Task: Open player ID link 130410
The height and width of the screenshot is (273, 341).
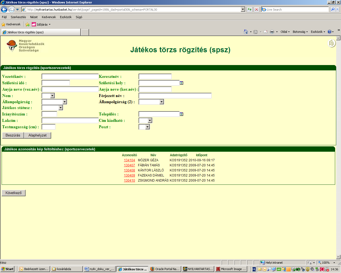Action: point(129,180)
